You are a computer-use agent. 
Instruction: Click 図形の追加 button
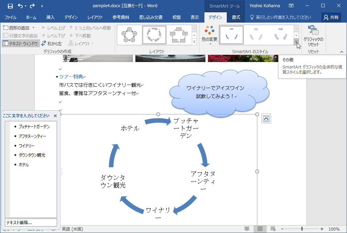tap(16, 28)
